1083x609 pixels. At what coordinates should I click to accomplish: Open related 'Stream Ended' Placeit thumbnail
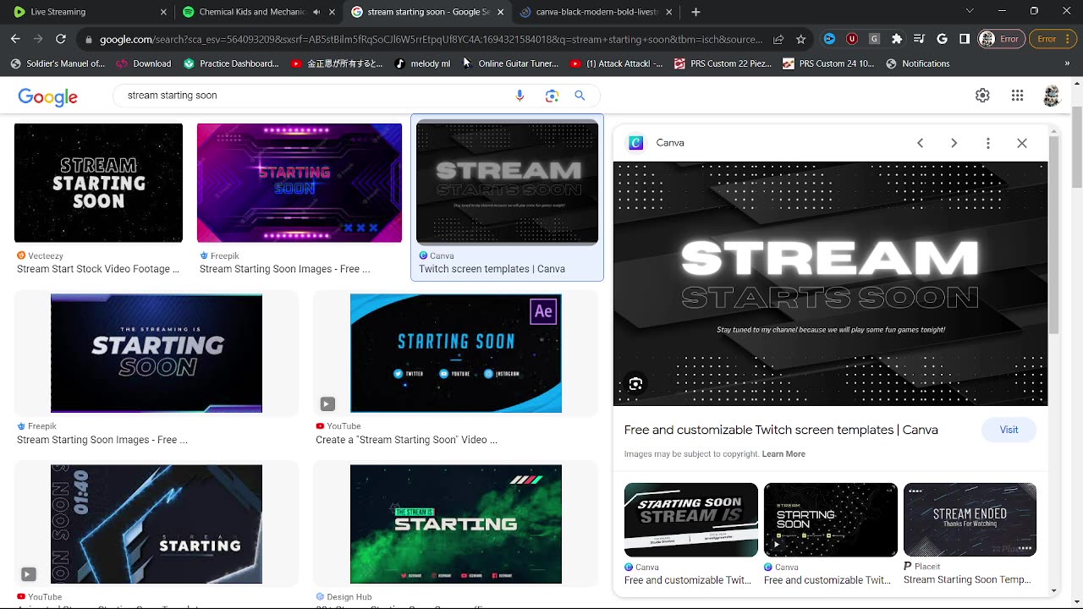click(970, 519)
